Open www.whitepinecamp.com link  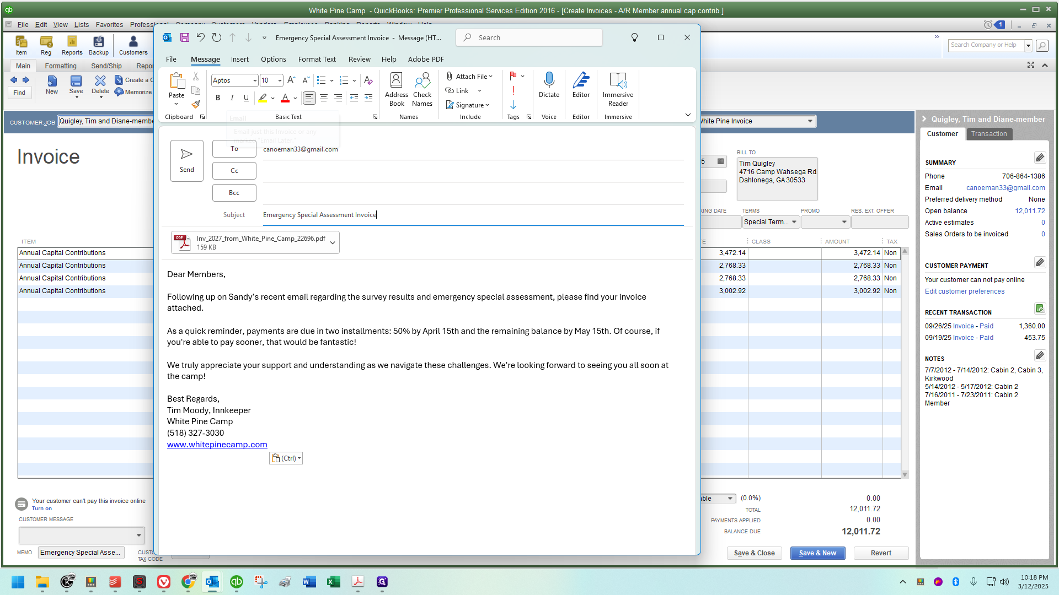[217, 445]
